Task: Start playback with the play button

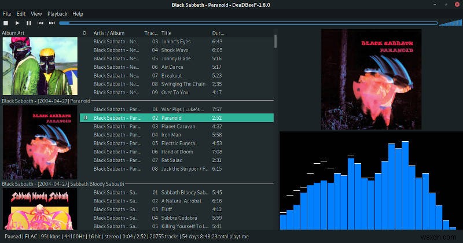Action: tap(17, 23)
